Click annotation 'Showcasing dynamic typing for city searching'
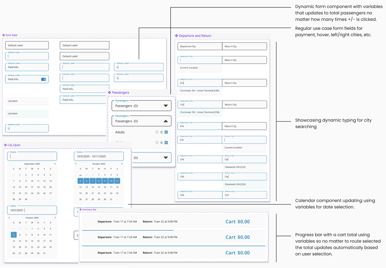Image resolution: width=386 pixels, height=268 pixels. tap(333, 123)
